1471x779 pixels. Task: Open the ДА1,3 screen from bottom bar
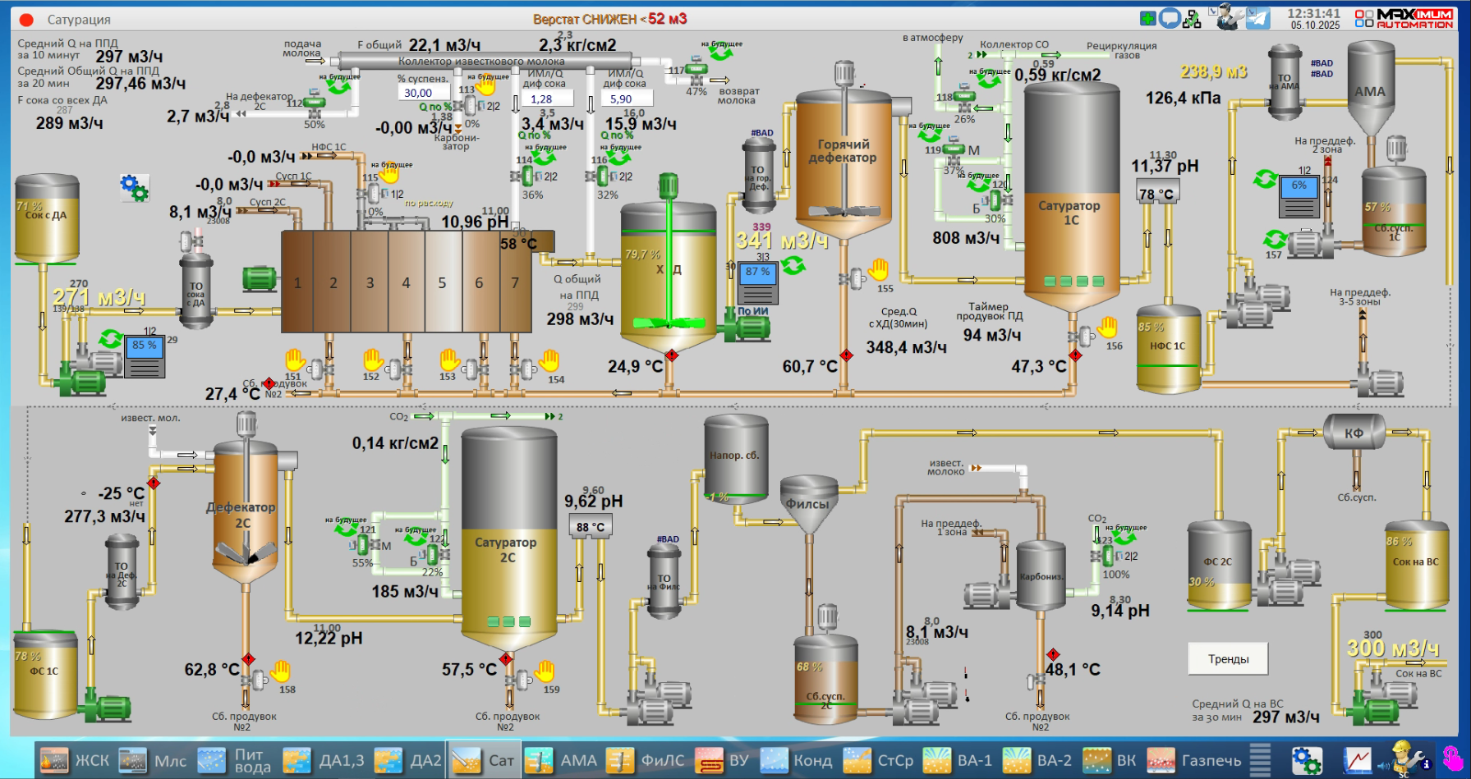tap(324, 760)
